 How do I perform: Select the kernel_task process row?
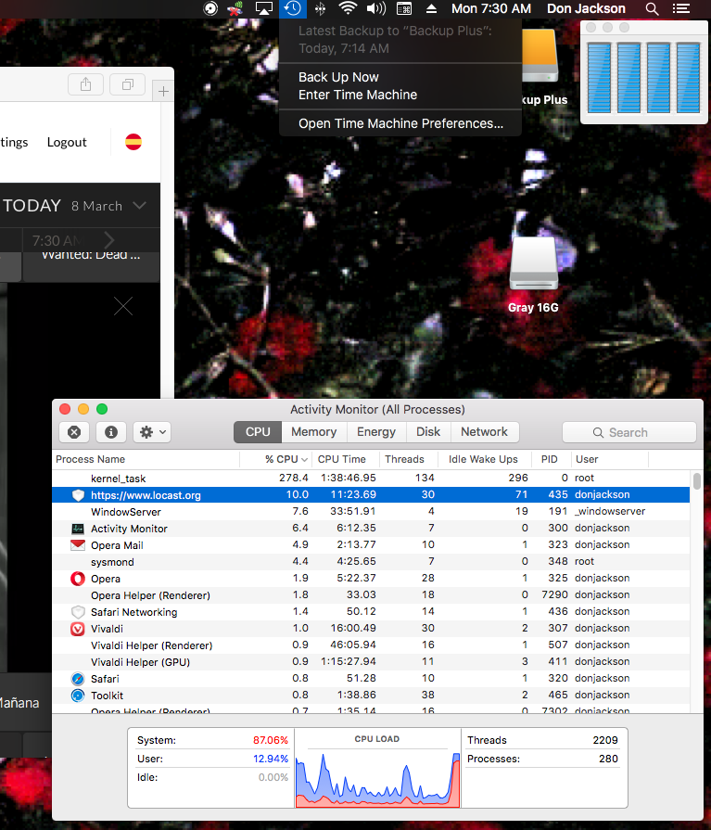371,478
